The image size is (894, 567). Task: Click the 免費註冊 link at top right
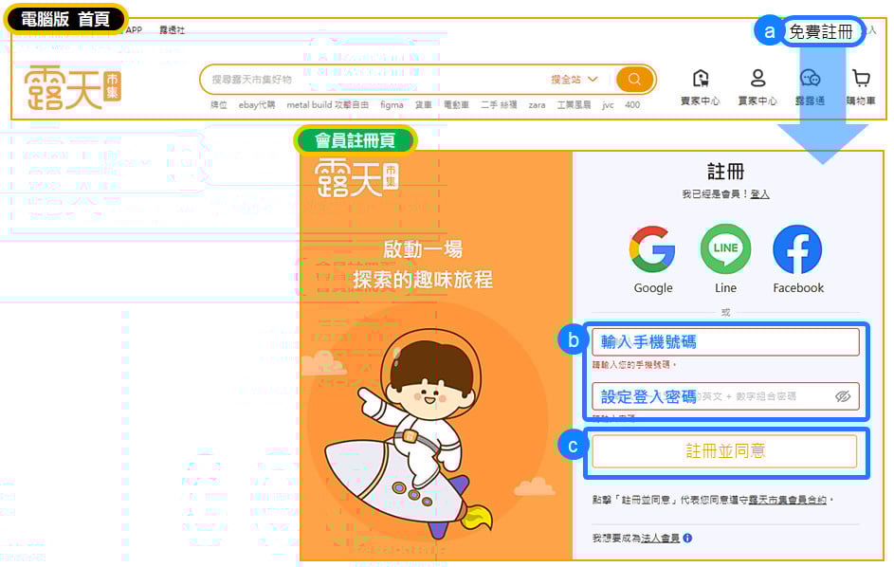821,31
